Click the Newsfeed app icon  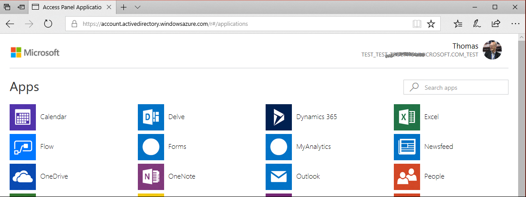(x=407, y=147)
